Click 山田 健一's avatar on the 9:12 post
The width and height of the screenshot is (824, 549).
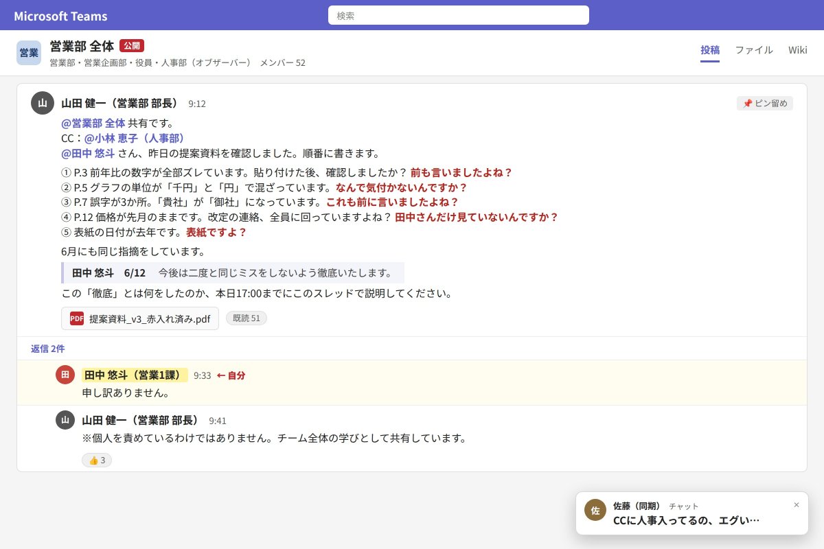click(x=43, y=103)
